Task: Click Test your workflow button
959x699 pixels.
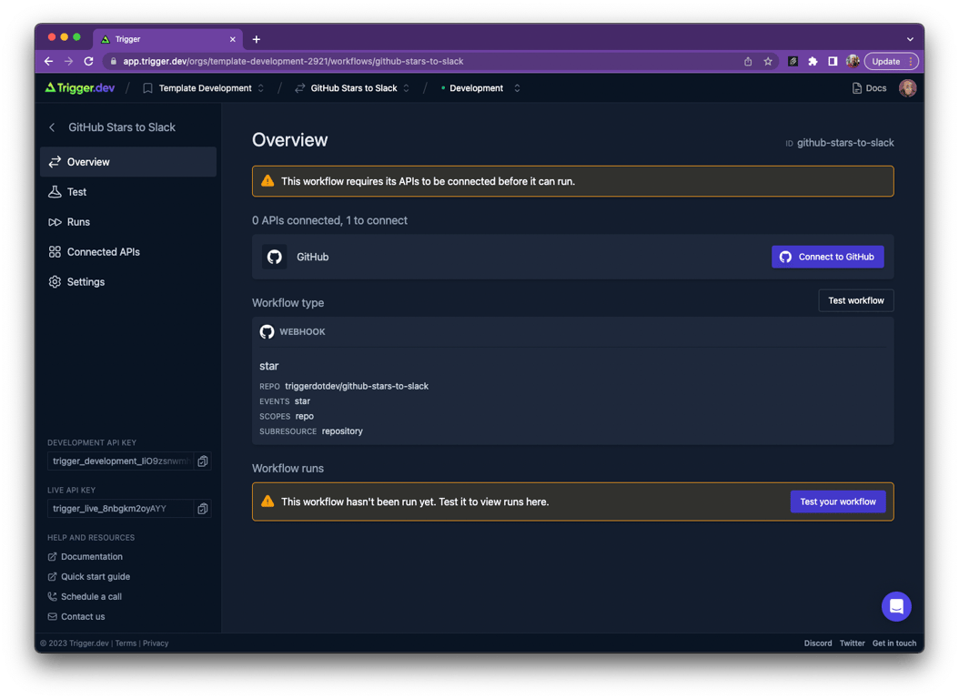Action: point(838,502)
